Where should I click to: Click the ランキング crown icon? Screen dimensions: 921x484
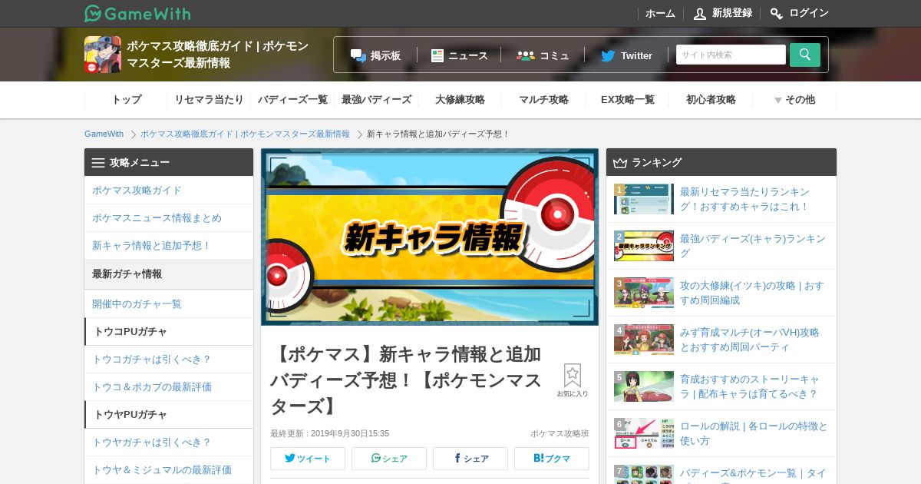(620, 163)
